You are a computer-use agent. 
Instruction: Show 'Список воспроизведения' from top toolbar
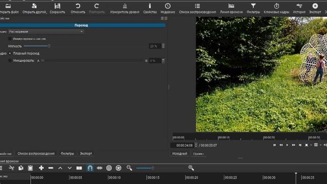click(197, 8)
